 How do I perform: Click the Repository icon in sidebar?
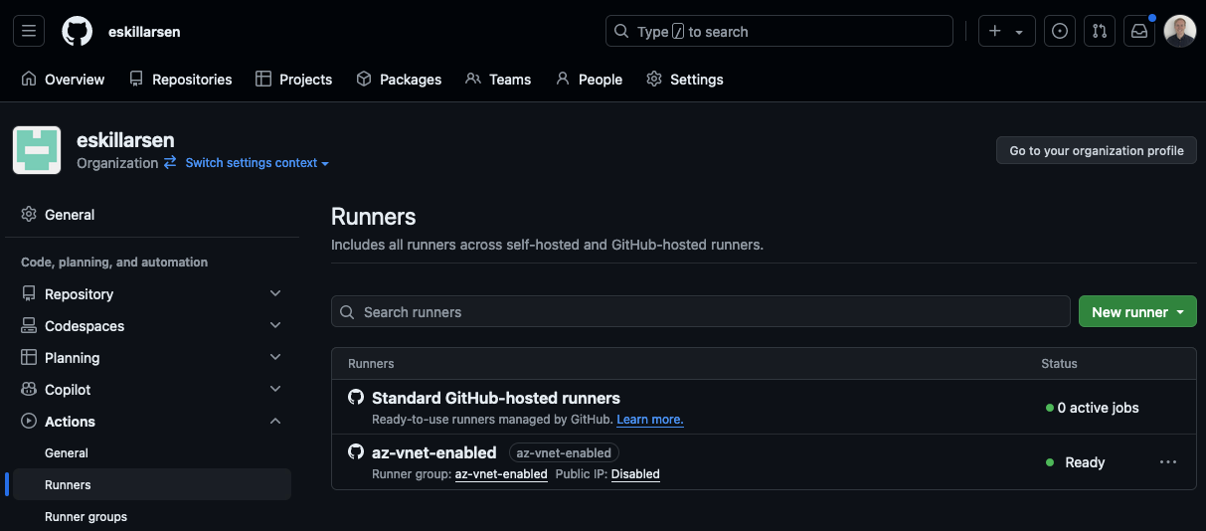pos(29,294)
